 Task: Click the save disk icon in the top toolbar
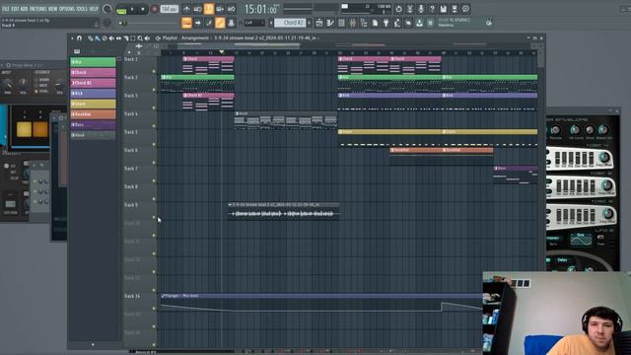(x=443, y=9)
